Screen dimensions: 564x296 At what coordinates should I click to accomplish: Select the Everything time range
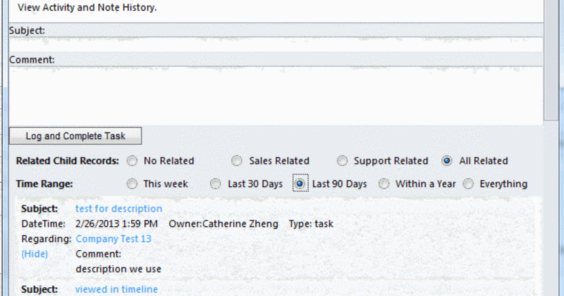click(468, 184)
